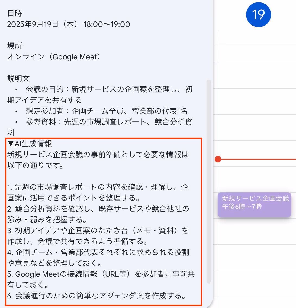The image size is (296, 308).
Task: Click the オンライン（Google Meet） location text
Action: 54,57
